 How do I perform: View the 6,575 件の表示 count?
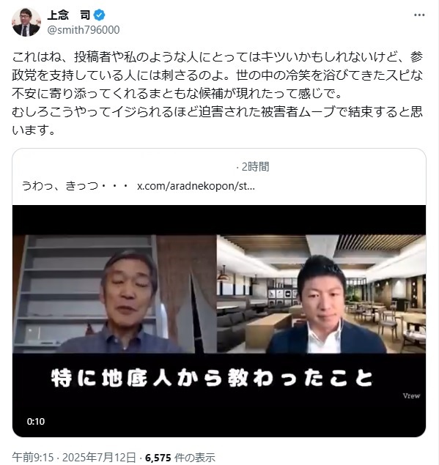tap(180, 457)
